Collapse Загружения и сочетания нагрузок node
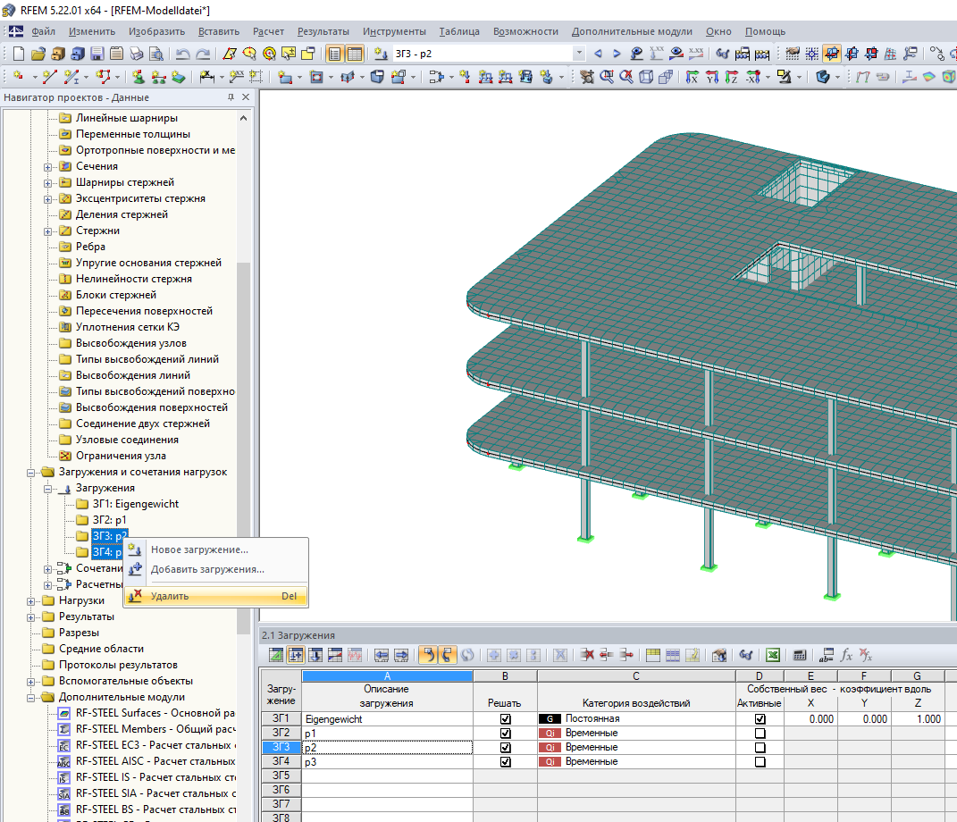Image resolution: width=957 pixels, height=822 pixels. 30,473
